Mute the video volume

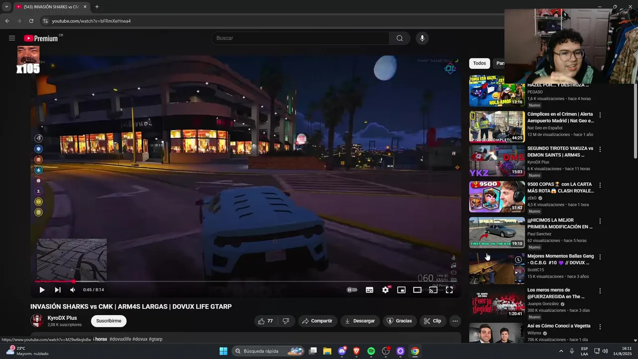click(73, 290)
